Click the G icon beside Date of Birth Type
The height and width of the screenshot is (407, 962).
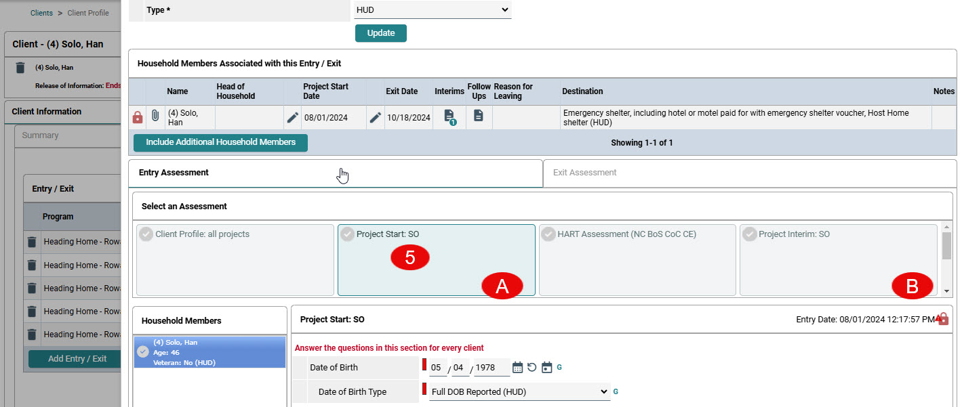pyautogui.click(x=616, y=391)
